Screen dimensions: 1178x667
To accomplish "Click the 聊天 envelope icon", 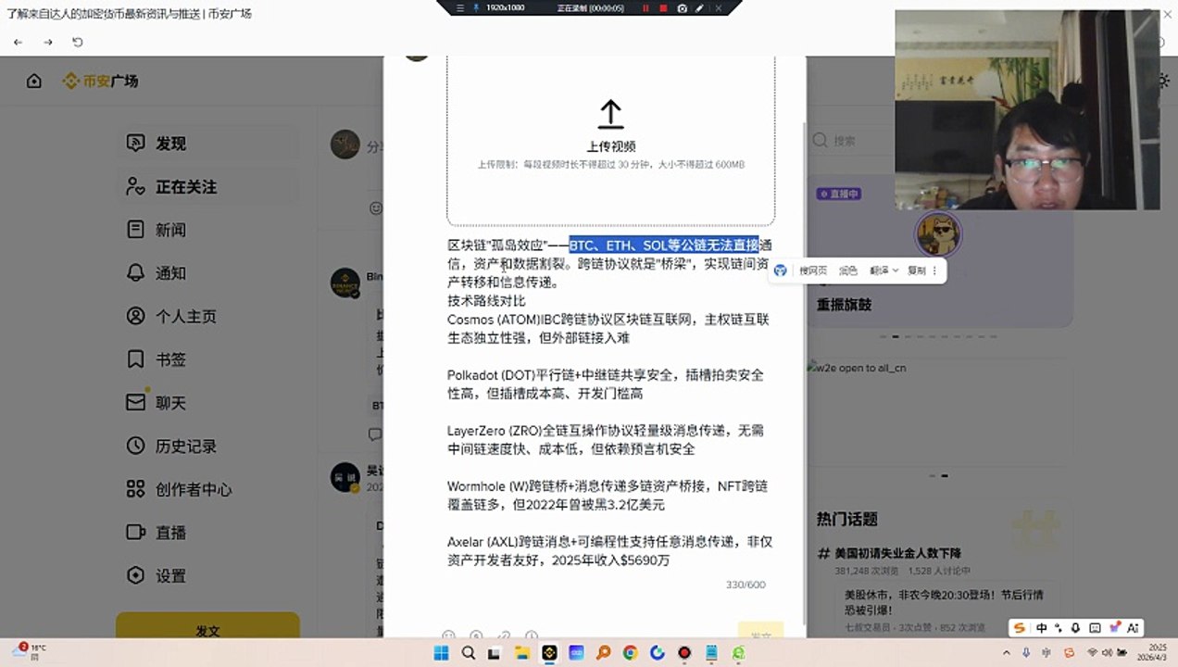I will pyautogui.click(x=136, y=402).
